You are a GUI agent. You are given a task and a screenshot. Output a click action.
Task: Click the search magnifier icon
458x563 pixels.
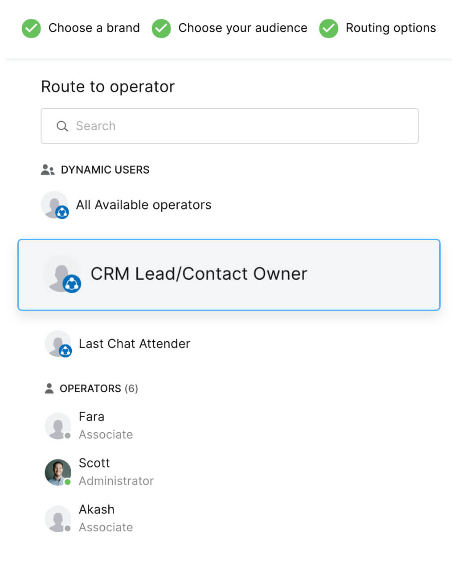[62, 126]
